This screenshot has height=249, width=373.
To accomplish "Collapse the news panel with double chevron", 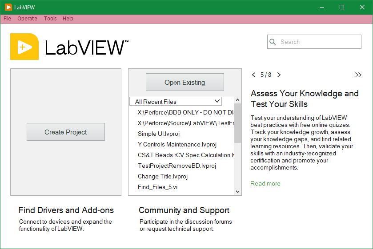I will 358,75.
